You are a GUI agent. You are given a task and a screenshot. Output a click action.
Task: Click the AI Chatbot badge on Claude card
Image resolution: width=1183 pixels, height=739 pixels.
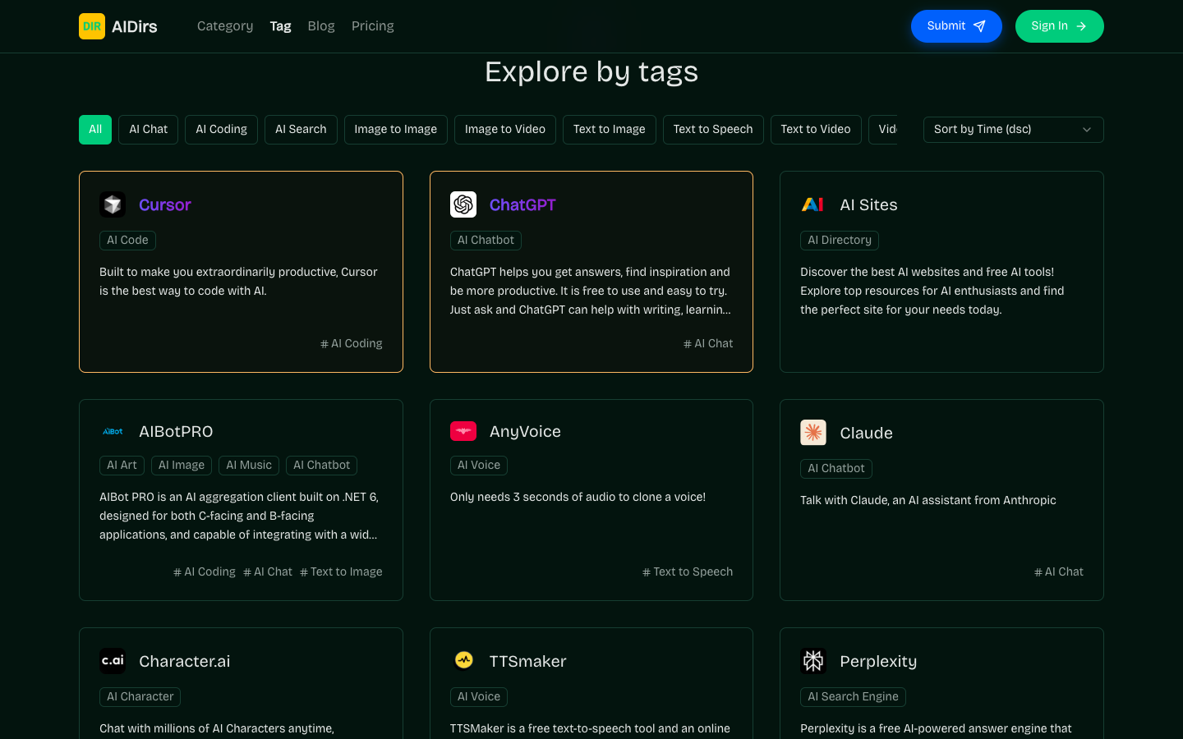pos(836,469)
